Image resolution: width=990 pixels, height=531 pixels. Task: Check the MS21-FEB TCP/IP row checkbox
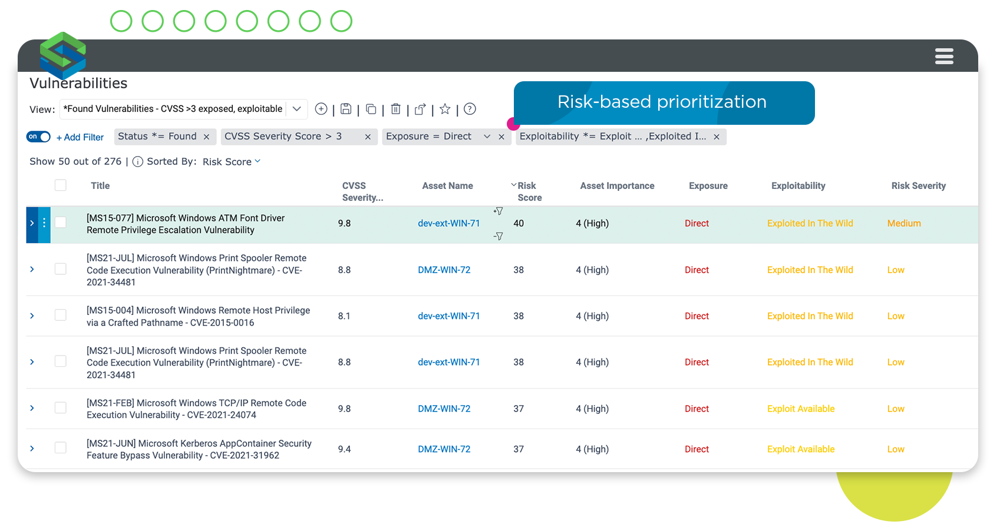point(61,408)
